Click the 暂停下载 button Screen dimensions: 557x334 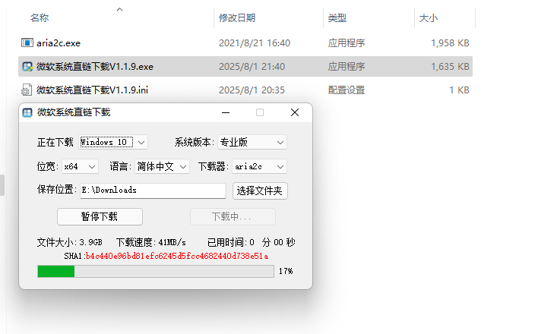coord(100,216)
